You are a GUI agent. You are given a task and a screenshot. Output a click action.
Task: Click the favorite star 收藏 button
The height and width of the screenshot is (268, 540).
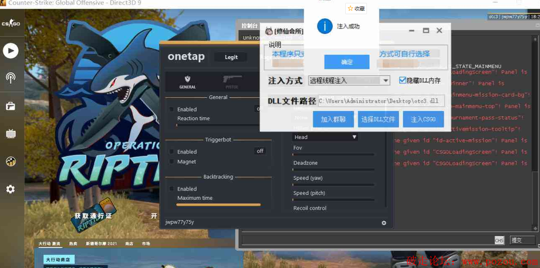click(356, 8)
